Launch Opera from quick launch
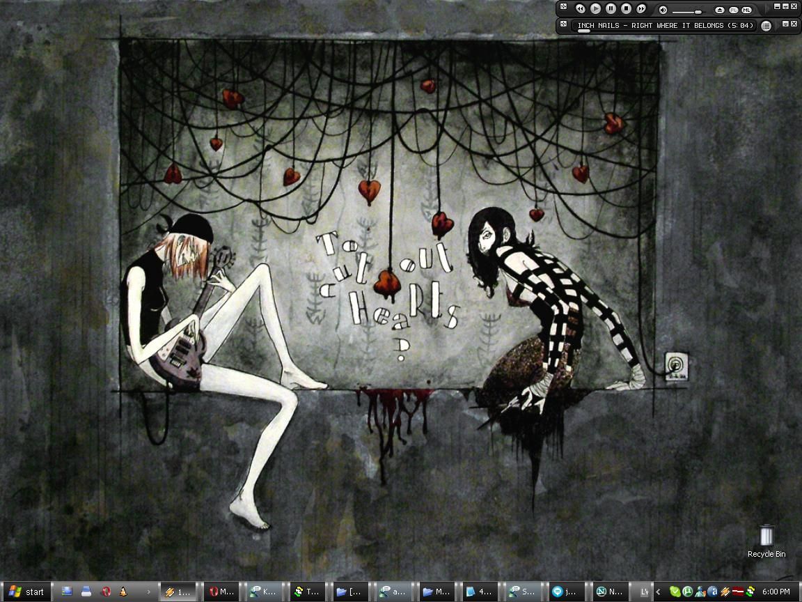 [105, 592]
